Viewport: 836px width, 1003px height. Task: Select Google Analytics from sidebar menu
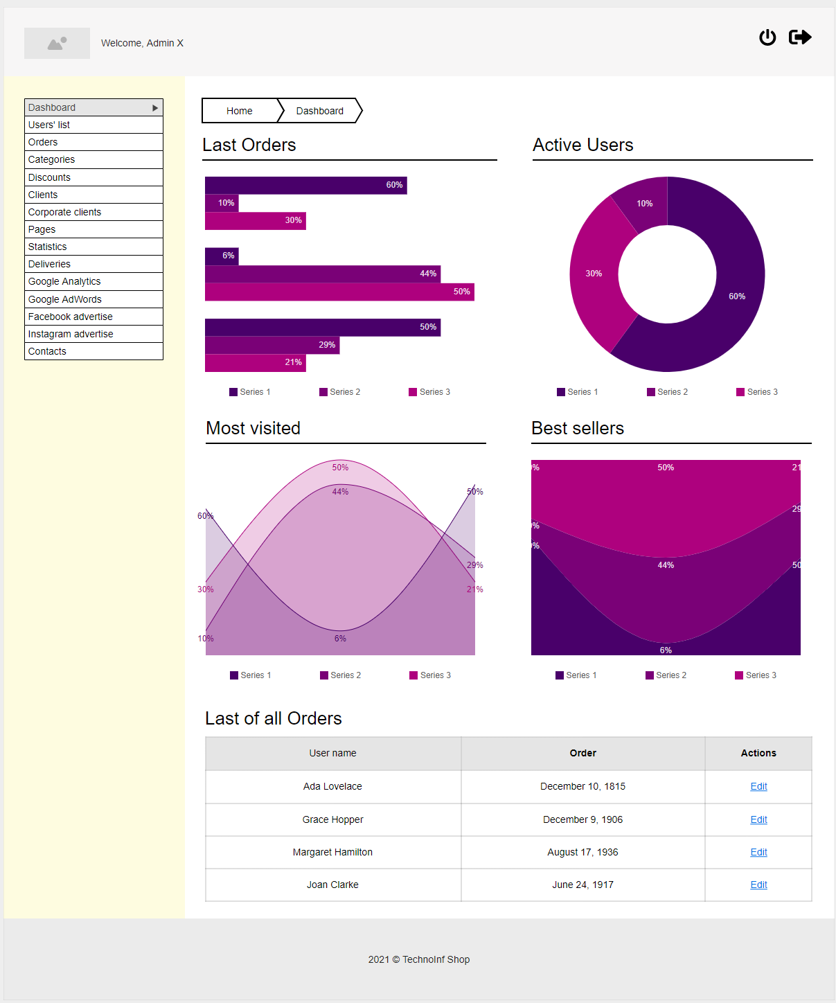[64, 281]
